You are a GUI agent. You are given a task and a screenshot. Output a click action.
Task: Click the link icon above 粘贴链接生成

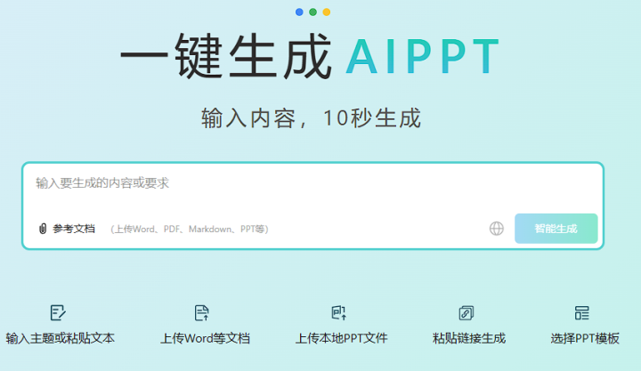[466, 312]
